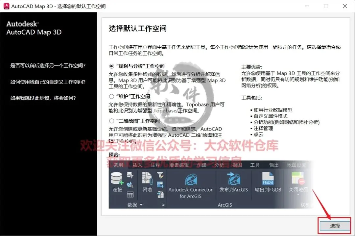Viewport: 355px width, 236px height.
Task: Click the 视图 tab in preview ribbon
Action: (237, 165)
